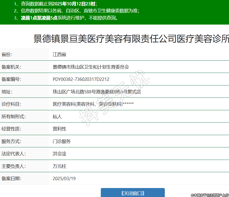Image resolution: width=229 pixels, height=197 pixels.
Task: Click the 营利性 business nature value
Action: (x=59, y=129)
